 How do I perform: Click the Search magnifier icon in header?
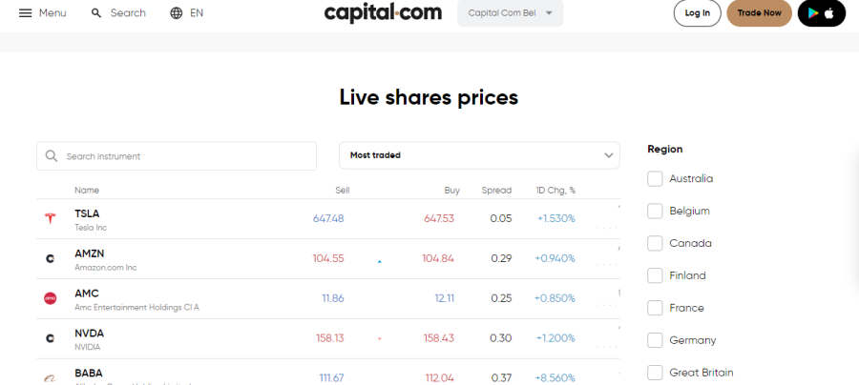click(96, 13)
